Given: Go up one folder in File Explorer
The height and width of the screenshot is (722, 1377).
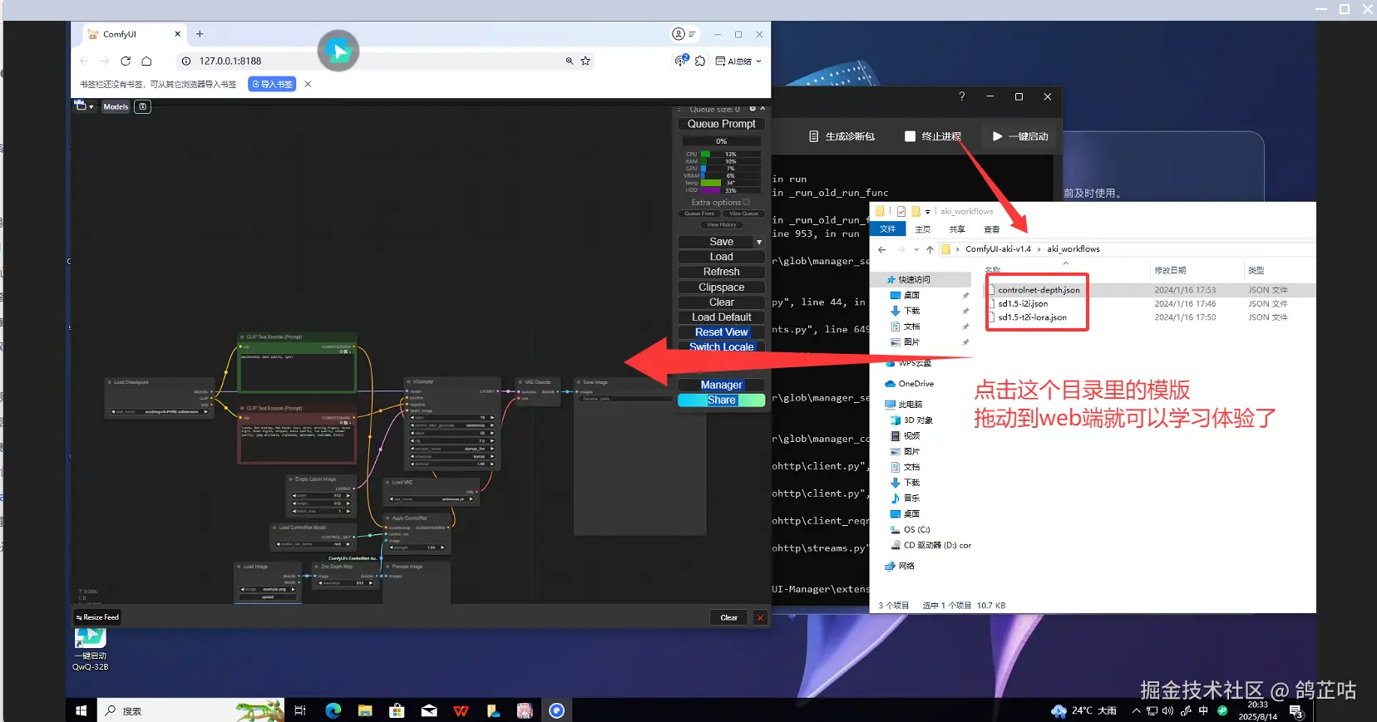Looking at the screenshot, I should point(930,249).
